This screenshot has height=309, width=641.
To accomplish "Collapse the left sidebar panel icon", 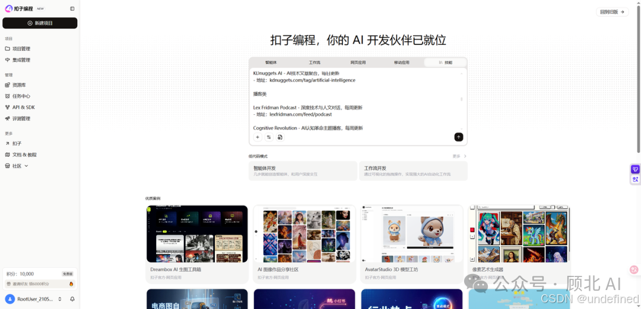I will [72, 8].
